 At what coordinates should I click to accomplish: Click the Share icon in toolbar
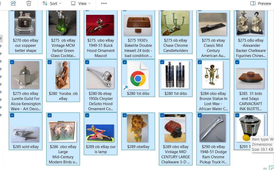(14, 3)
